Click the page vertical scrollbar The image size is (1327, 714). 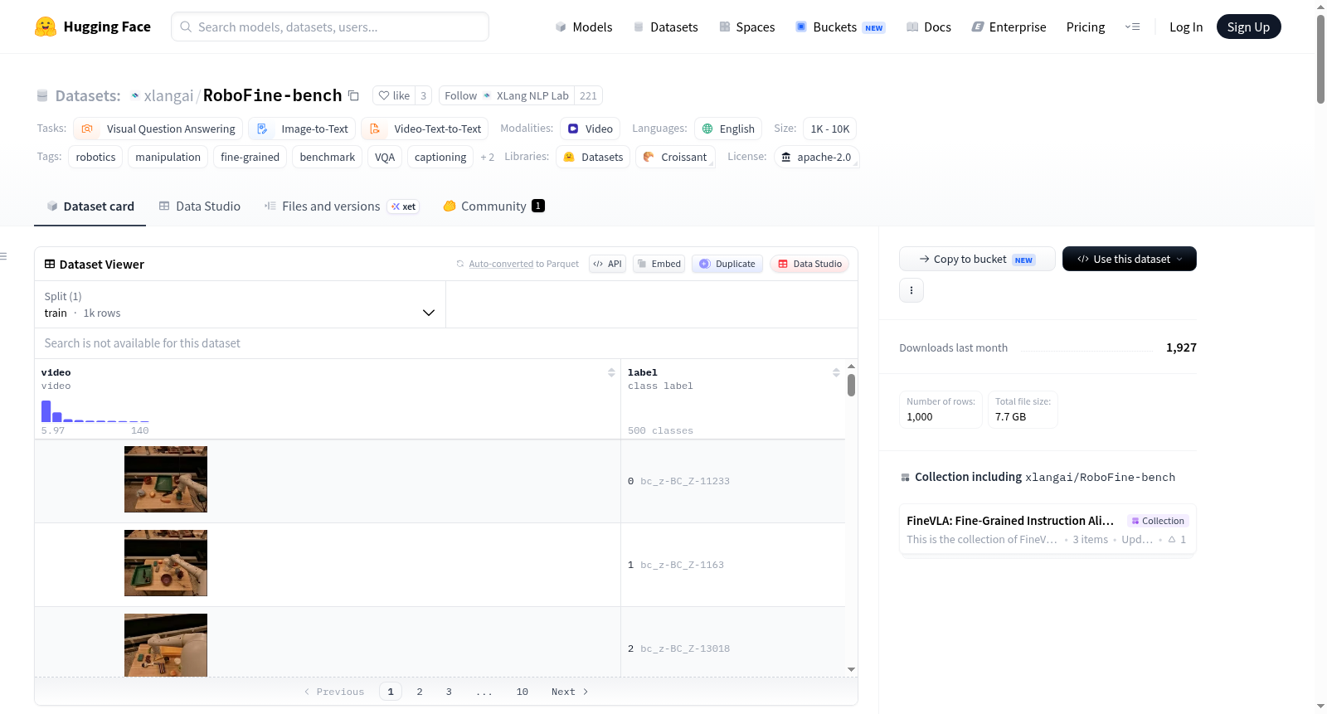(x=1320, y=58)
